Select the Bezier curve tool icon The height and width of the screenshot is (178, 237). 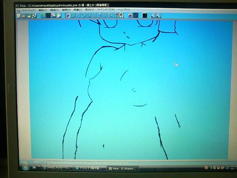click(x=100, y=16)
